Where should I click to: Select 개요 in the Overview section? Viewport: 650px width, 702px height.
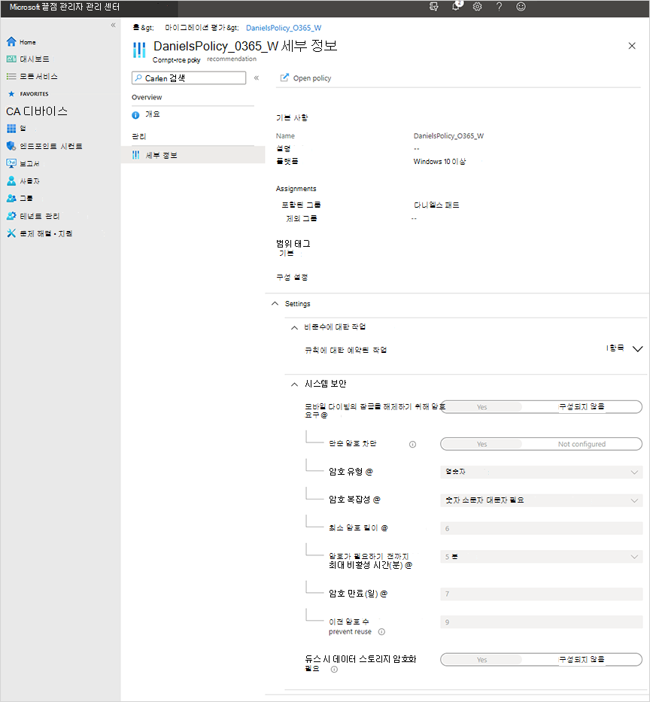[152, 114]
